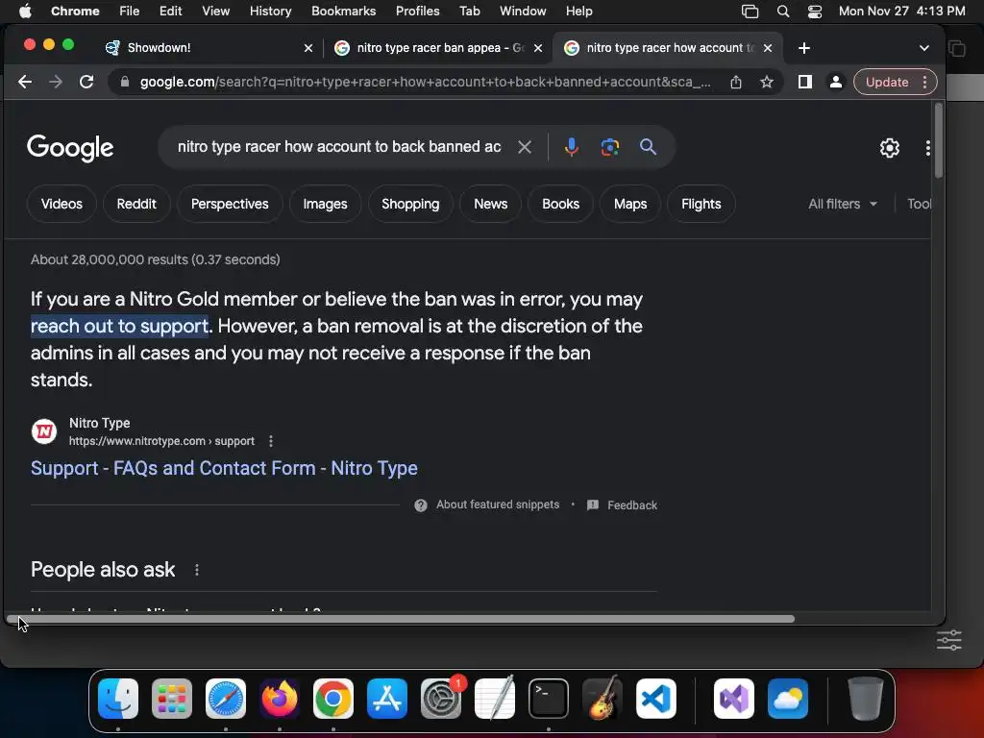Open the Window menu
Screen dimensions: 984x738
tap(523, 12)
